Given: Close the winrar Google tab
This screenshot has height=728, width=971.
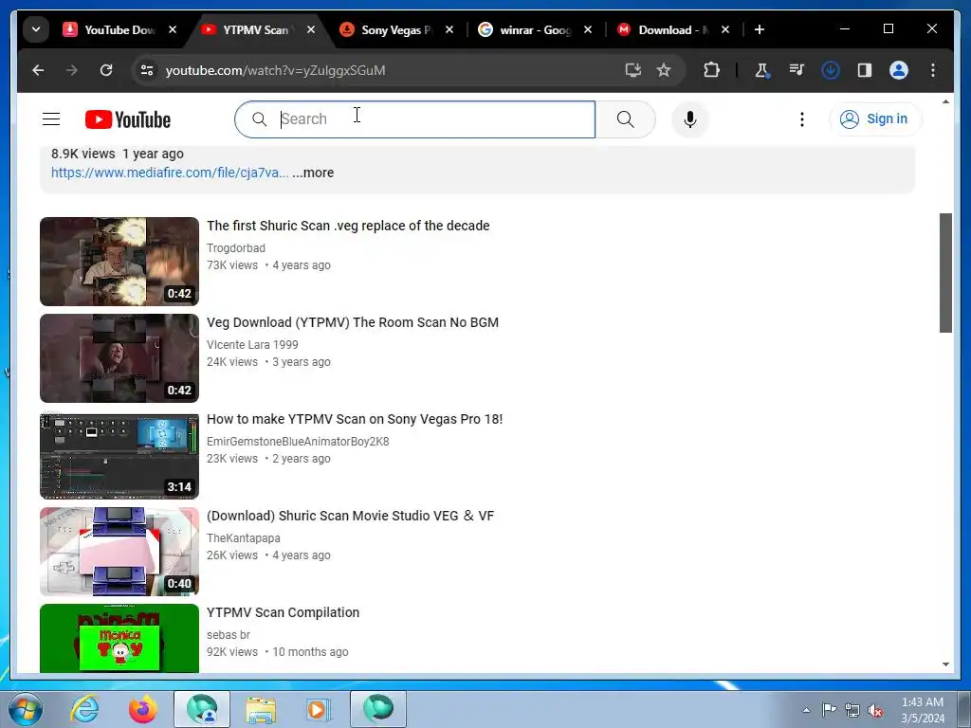Looking at the screenshot, I should (x=588, y=29).
